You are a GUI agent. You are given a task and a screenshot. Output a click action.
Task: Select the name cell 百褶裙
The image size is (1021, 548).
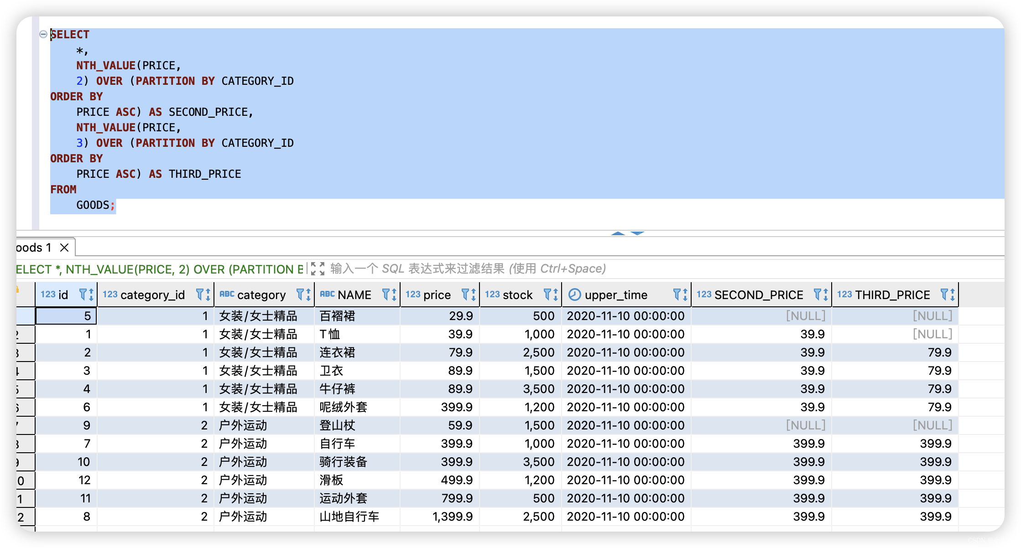point(357,316)
